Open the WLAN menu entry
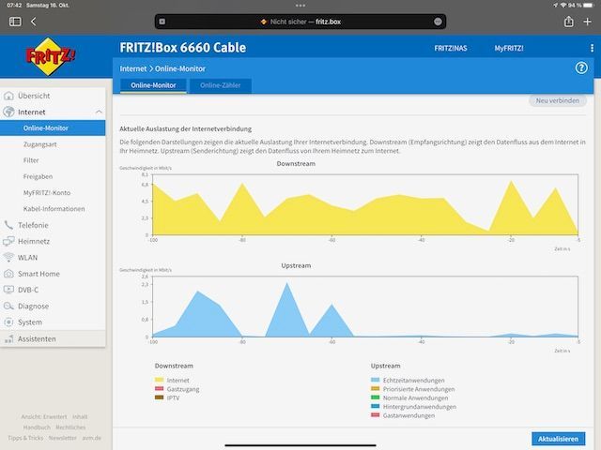The height and width of the screenshot is (450, 601). 27,258
